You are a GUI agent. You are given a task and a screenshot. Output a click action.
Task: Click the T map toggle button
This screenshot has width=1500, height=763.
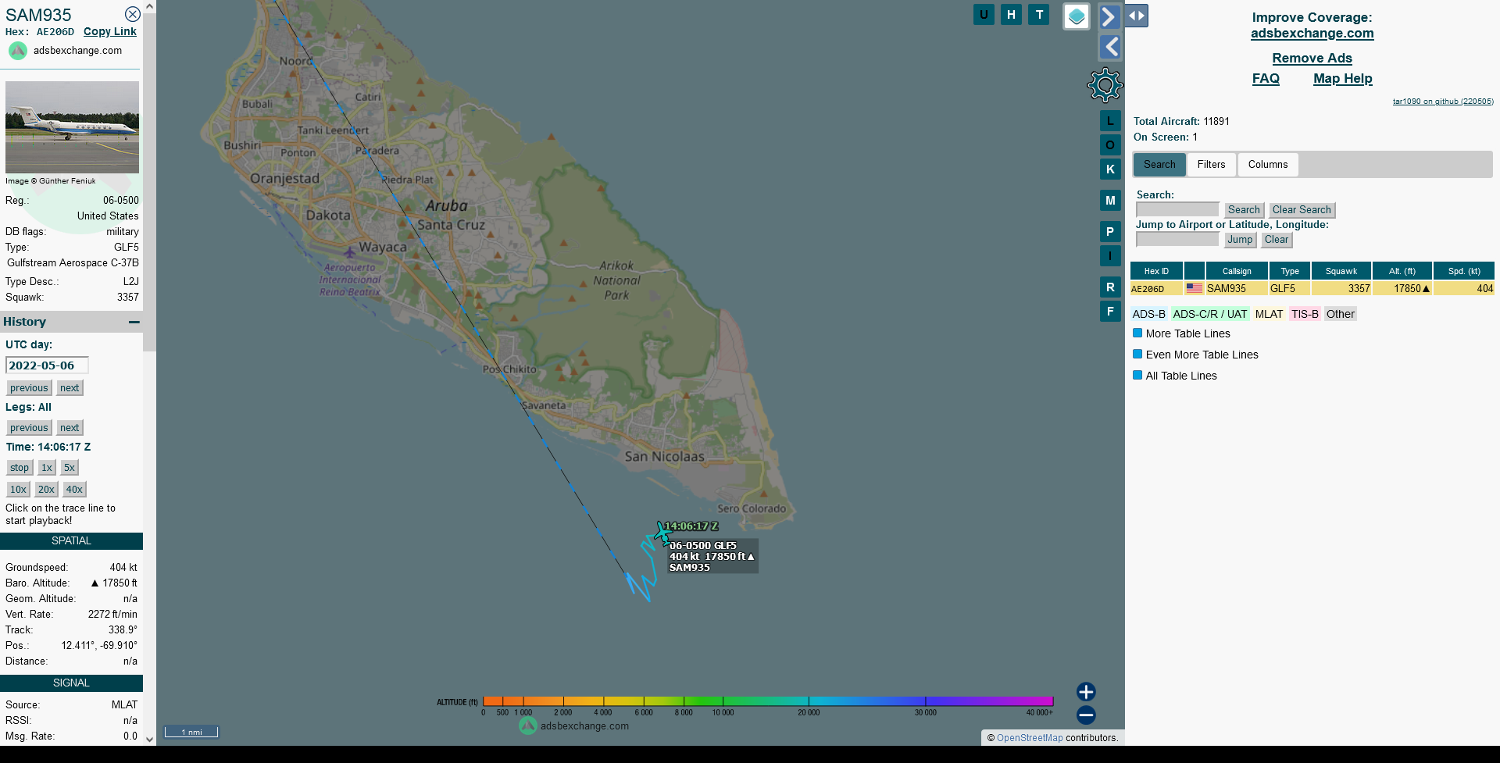1039,14
